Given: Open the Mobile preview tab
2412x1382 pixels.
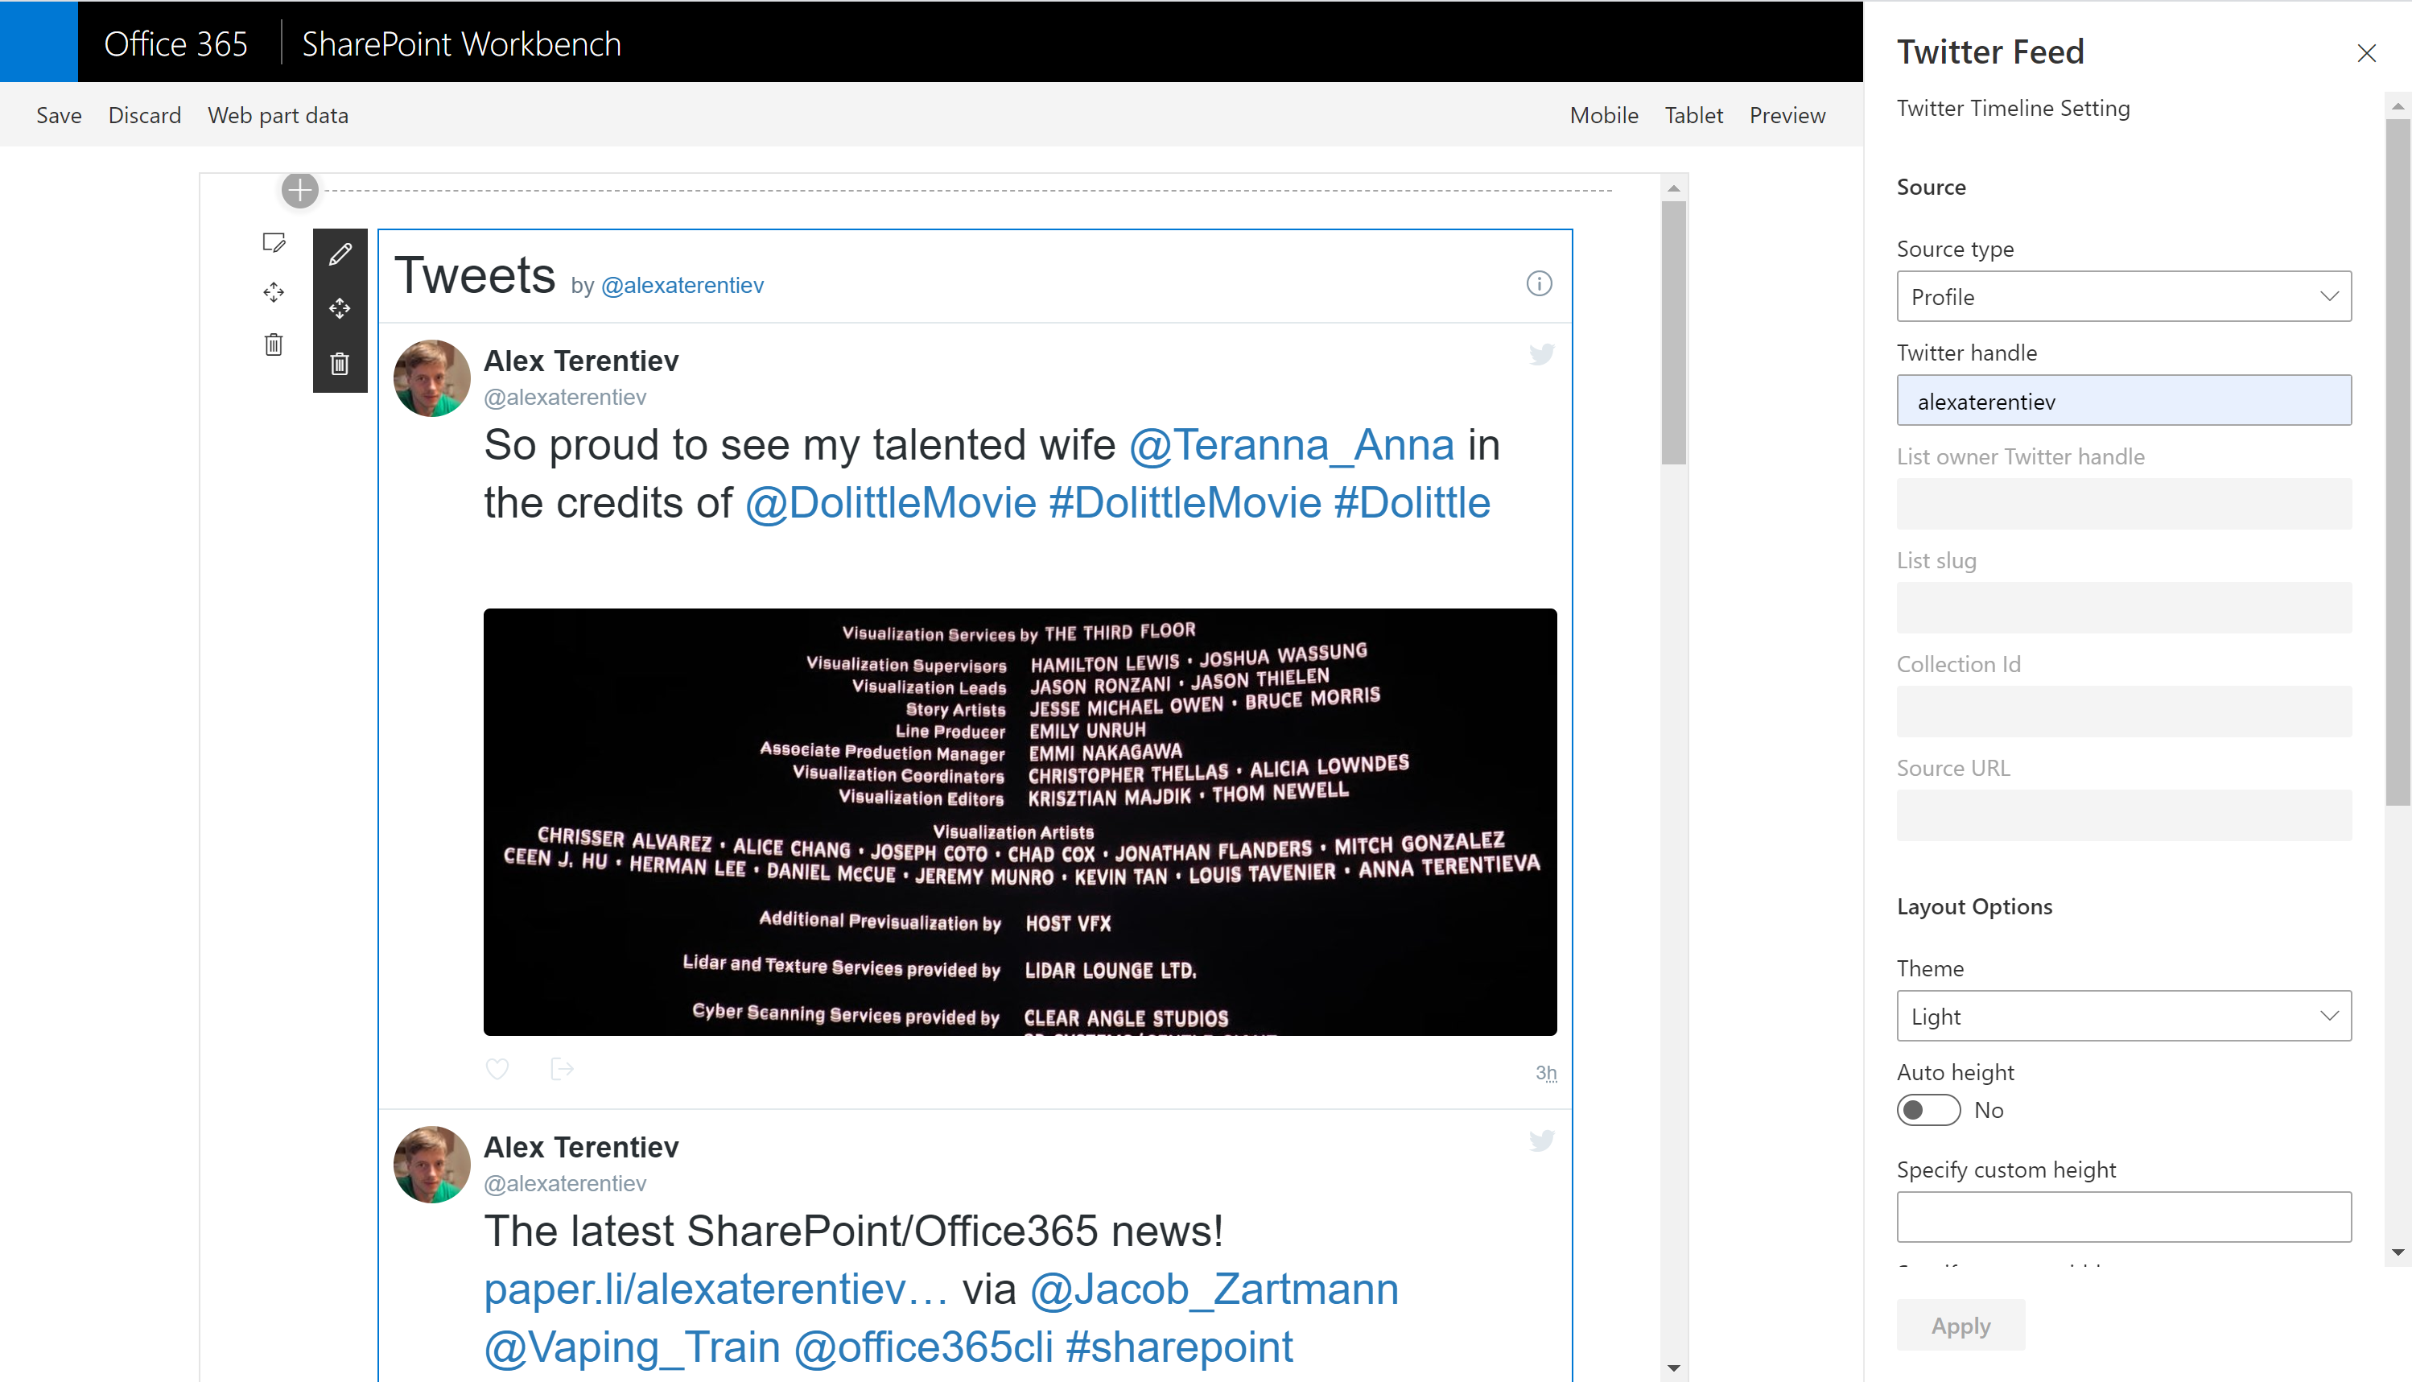Looking at the screenshot, I should 1603,116.
